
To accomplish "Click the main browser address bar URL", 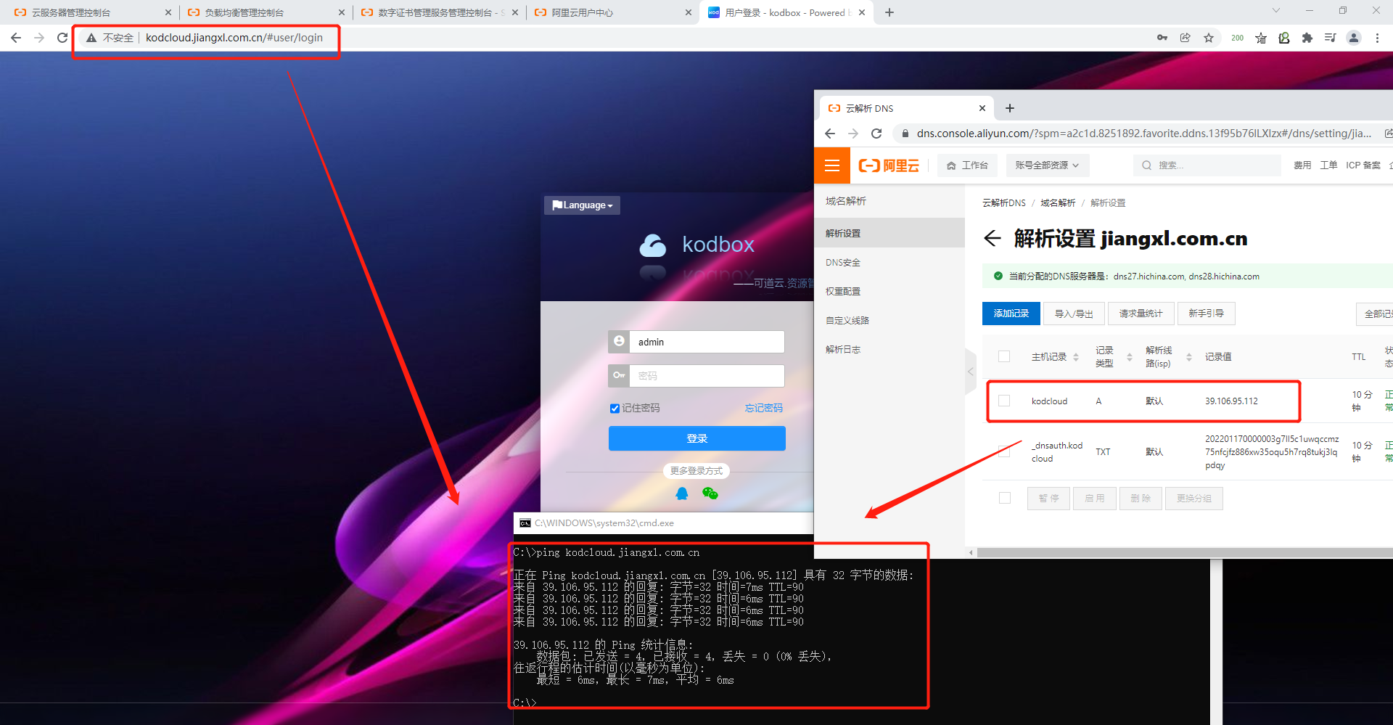I will pos(234,38).
